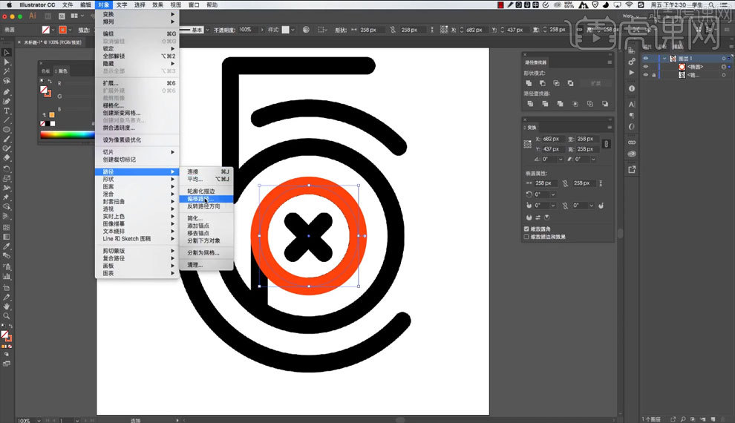The height and width of the screenshot is (423, 735).
Task: Open the 形状 submenu item
Action: click(137, 180)
